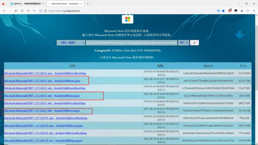Click the 515.55 KB size cell
The height and width of the screenshot is (145, 258).
(x=244, y=73)
